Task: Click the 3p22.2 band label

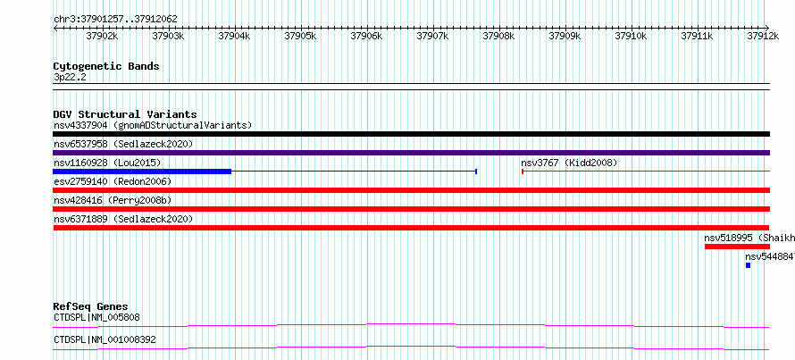Action: point(70,77)
